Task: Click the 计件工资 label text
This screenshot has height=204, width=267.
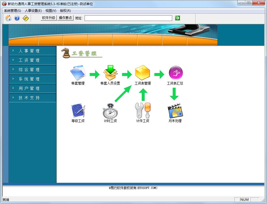Action: click(x=143, y=121)
